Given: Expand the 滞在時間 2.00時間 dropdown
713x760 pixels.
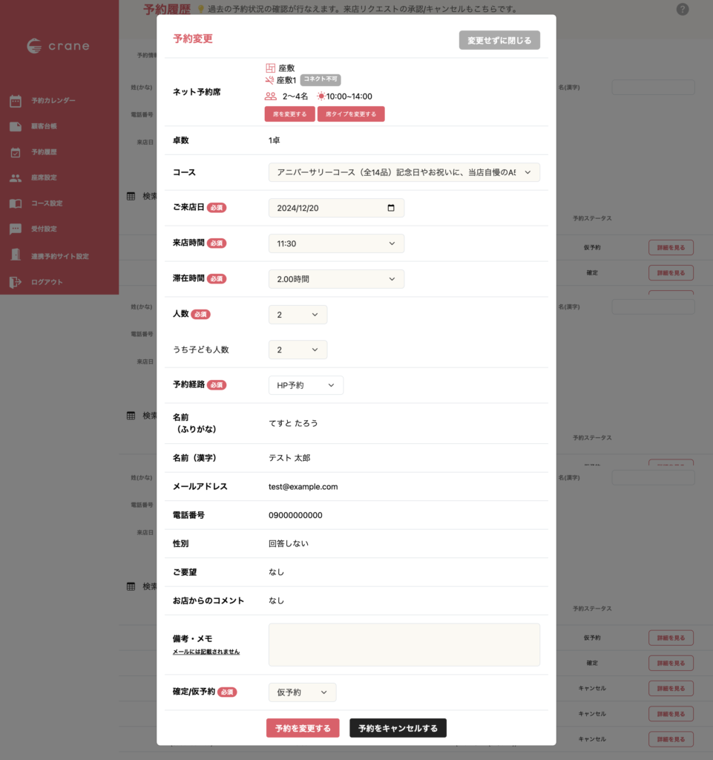Looking at the screenshot, I should point(336,279).
